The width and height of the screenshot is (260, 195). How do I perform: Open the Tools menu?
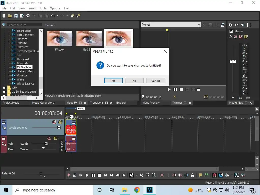click(43, 8)
